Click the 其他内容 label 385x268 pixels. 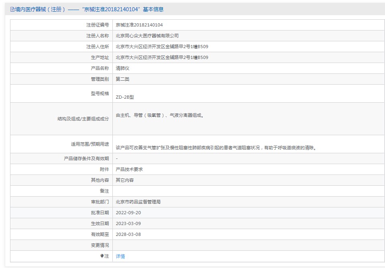tap(100, 180)
